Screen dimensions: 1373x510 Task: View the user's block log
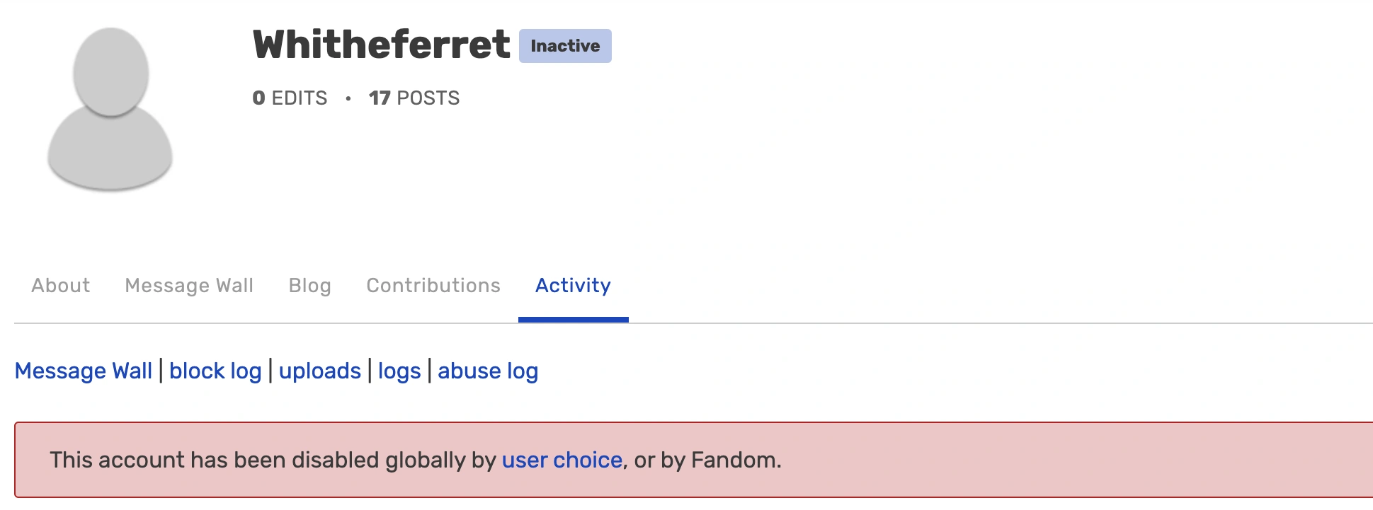(x=215, y=371)
